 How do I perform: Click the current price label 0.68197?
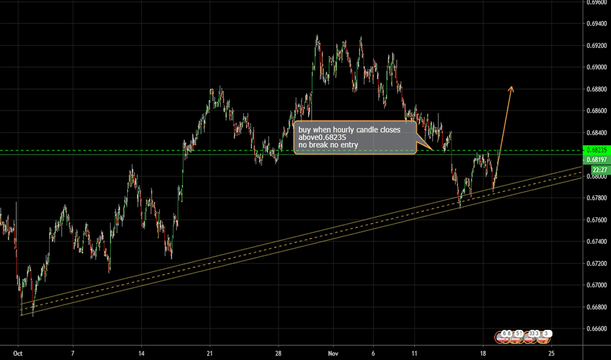596,159
